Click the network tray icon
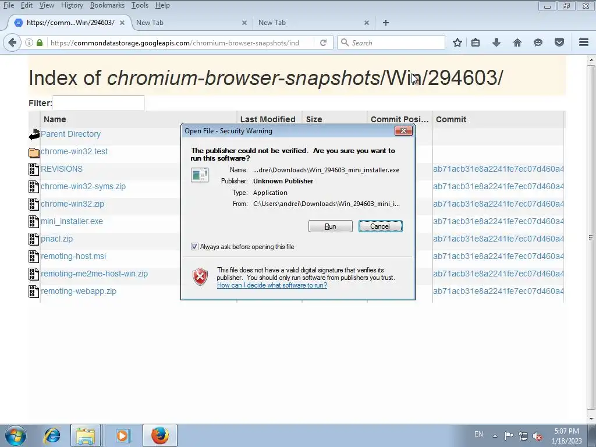 [523, 436]
